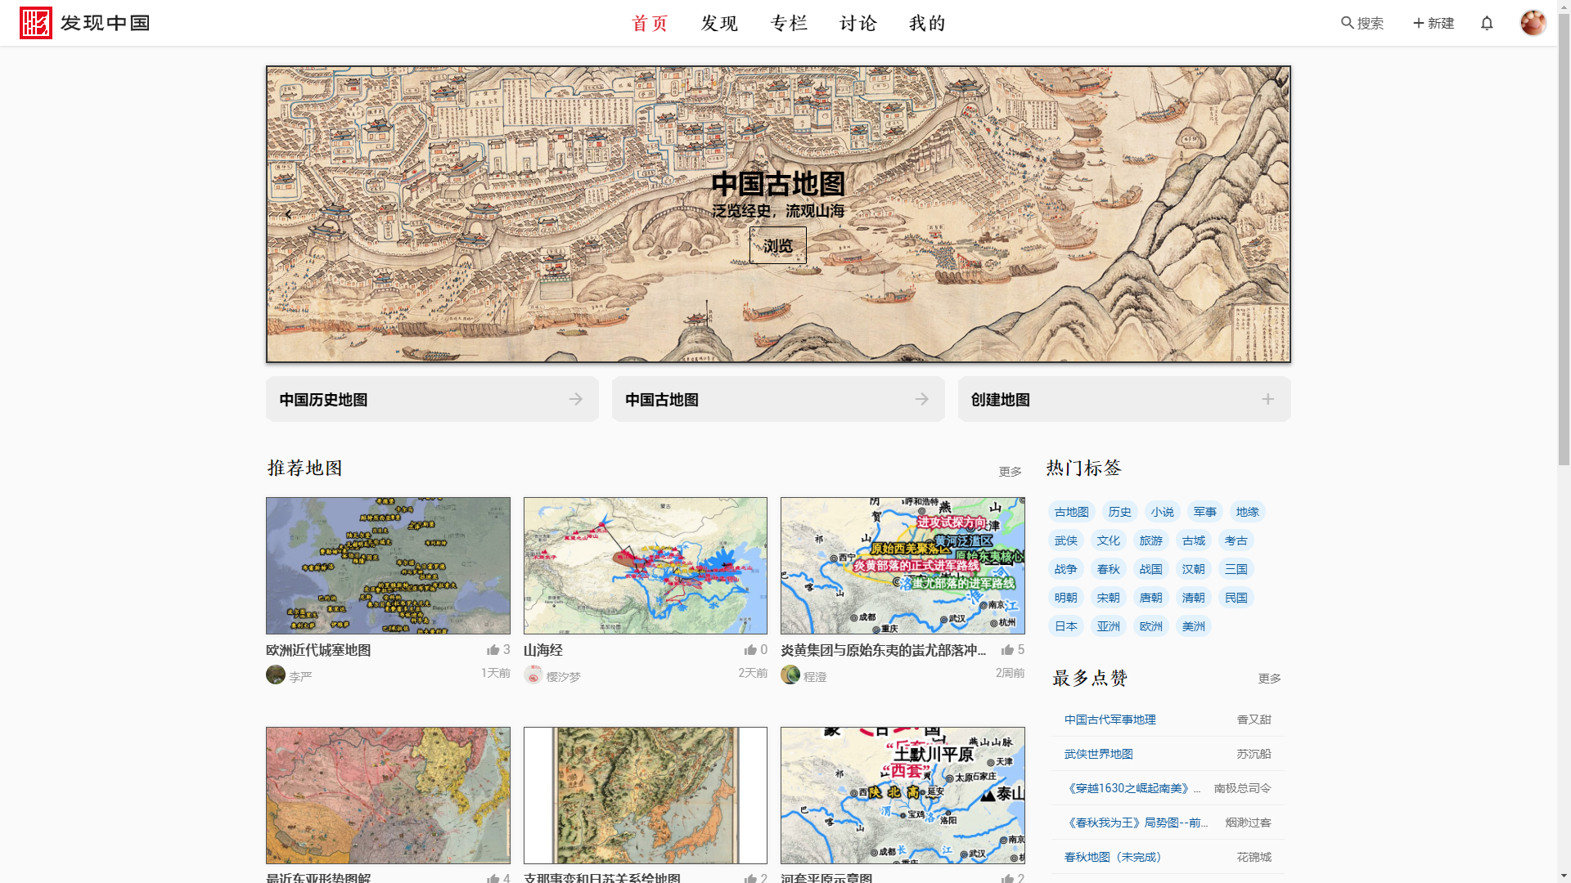This screenshot has width=1571, height=883.
Task: Open 支那事变 map thumbnail
Action: click(646, 796)
